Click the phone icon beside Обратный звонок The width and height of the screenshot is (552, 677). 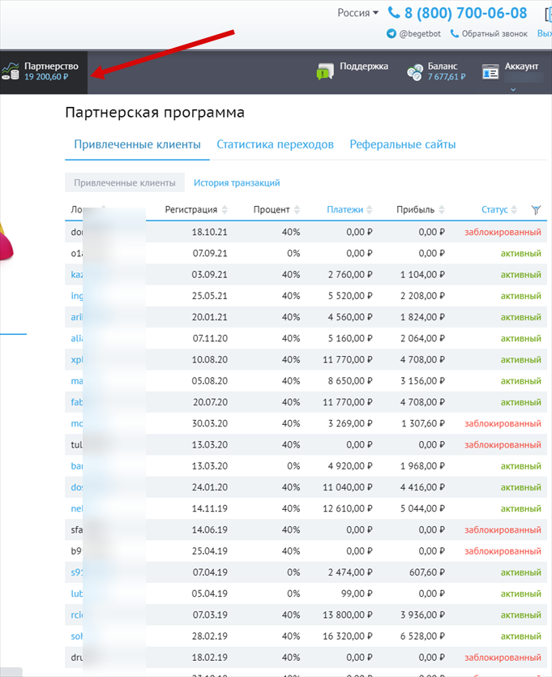[x=455, y=34]
